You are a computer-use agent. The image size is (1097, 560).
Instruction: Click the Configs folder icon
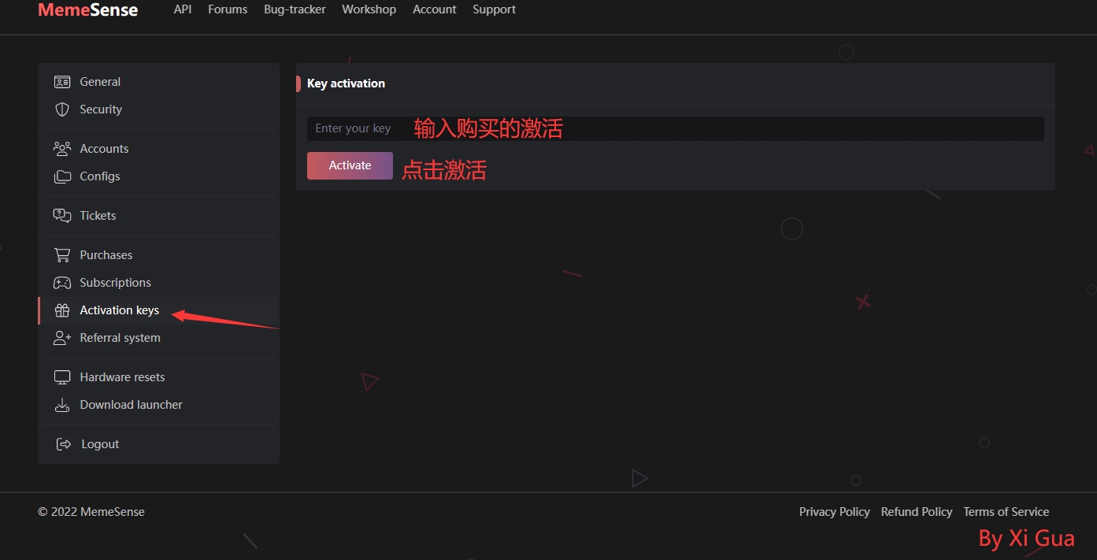point(62,176)
